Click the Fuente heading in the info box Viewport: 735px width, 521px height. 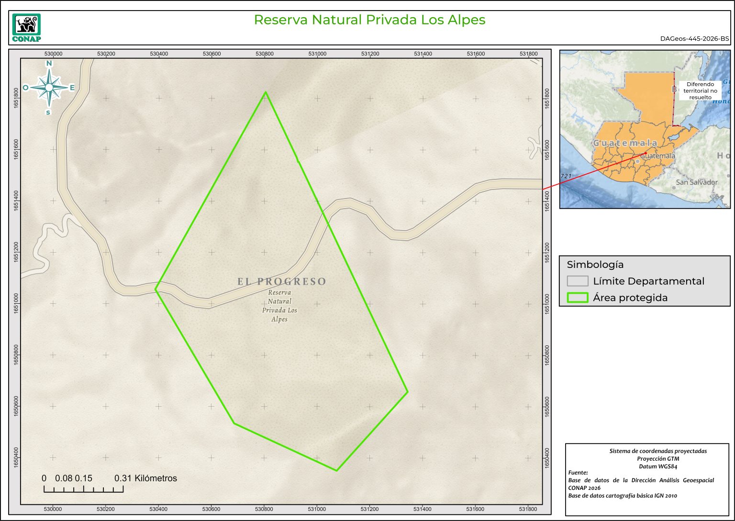coord(578,473)
